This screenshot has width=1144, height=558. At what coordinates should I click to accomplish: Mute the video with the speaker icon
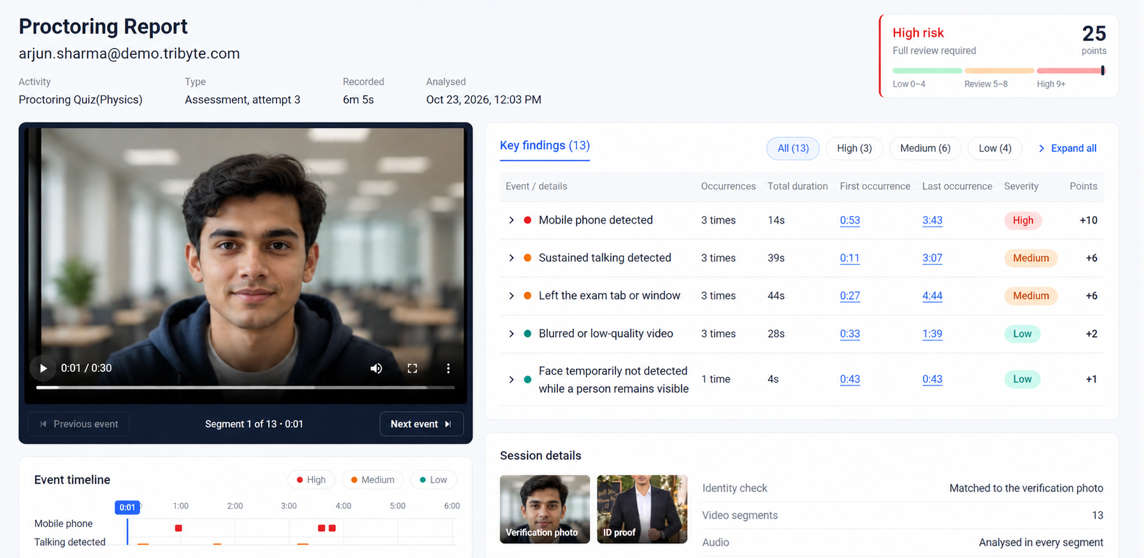tap(376, 368)
